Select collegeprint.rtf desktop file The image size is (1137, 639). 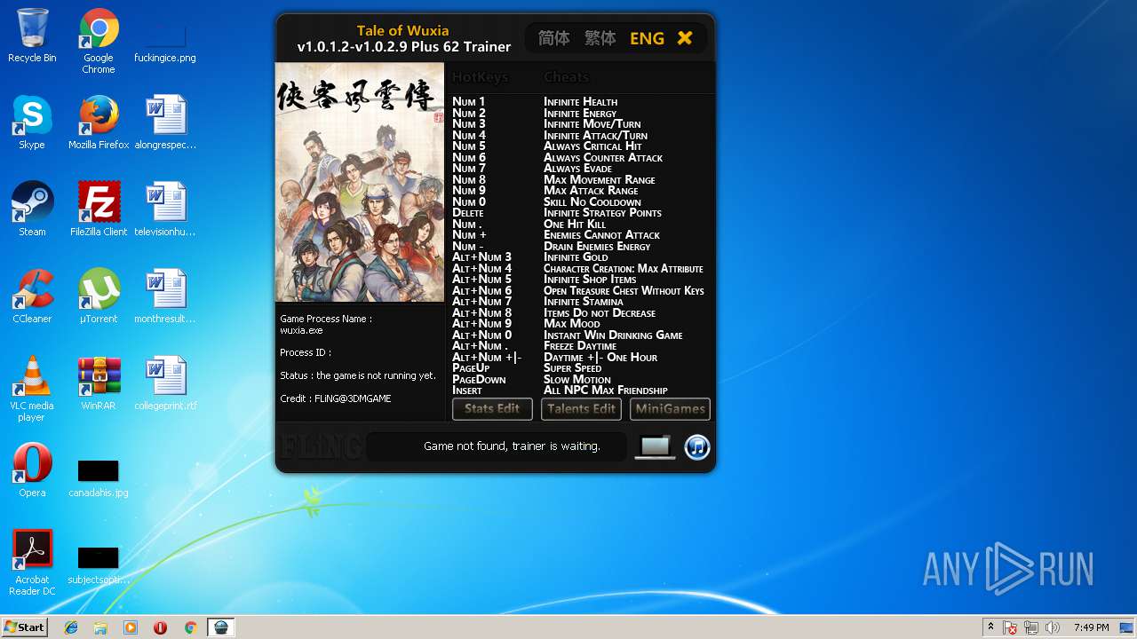pos(165,383)
